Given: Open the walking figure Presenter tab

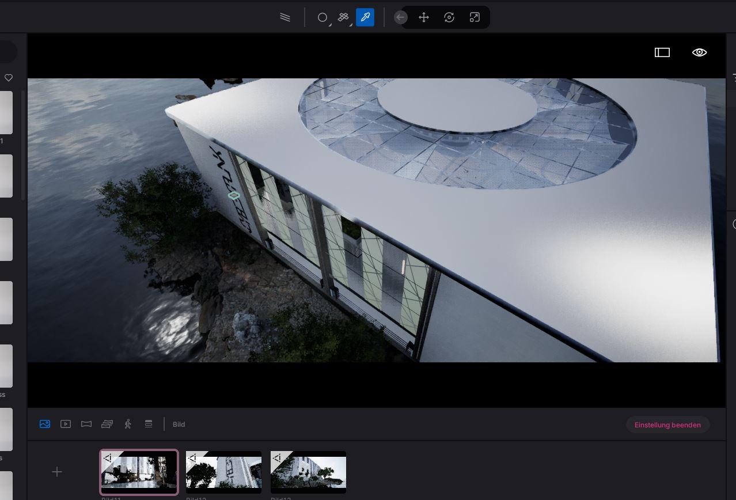Looking at the screenshot, I should [x=128, y=424].
